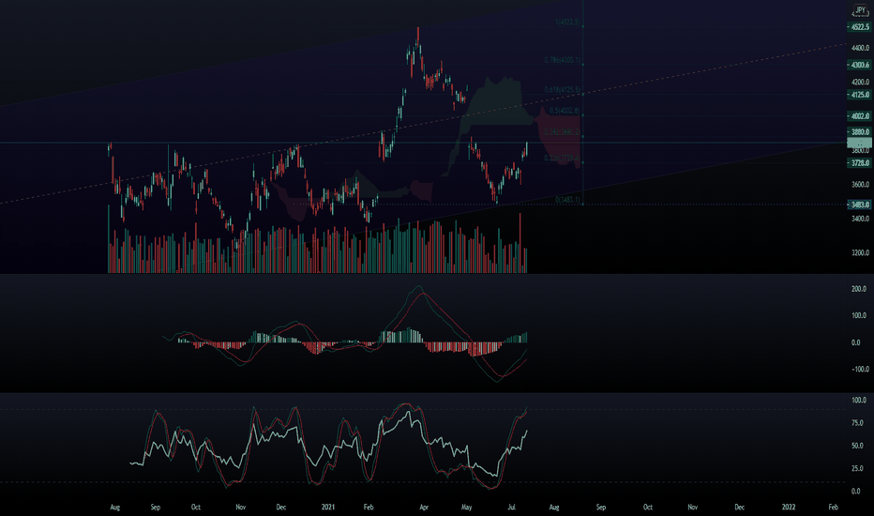Click the 2021 time axis label
The width and height of the screenshot is (874, 516).
(328, 507)
